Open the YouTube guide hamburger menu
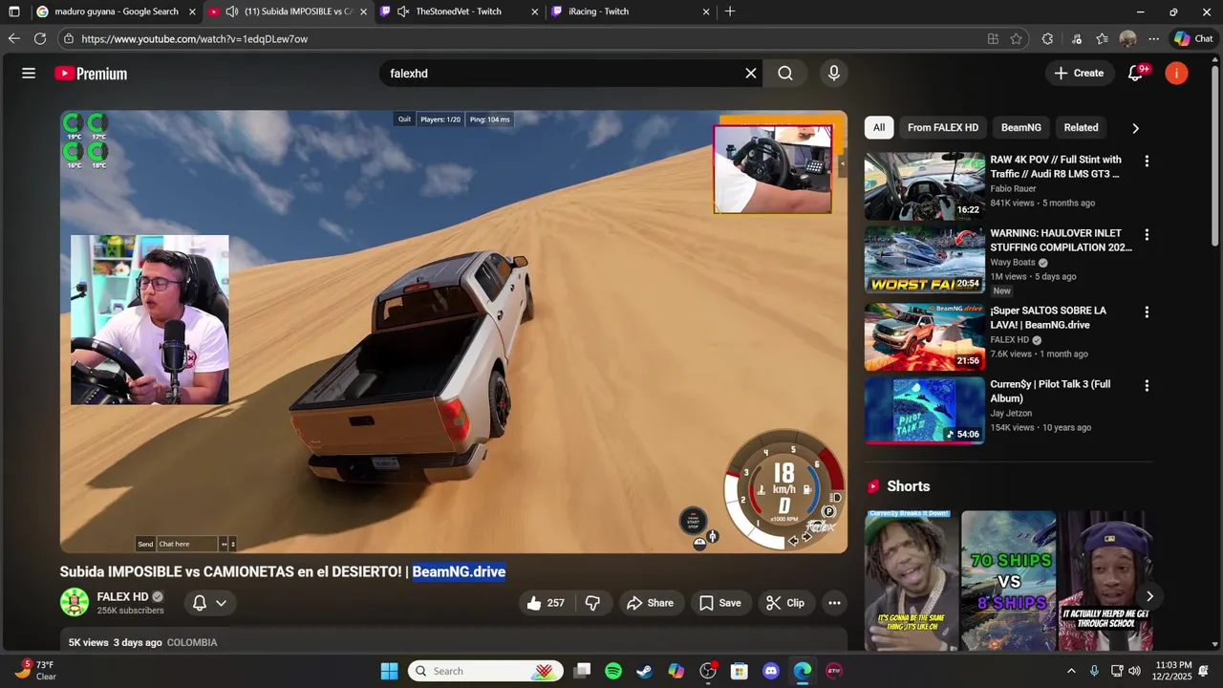1223x688 pixels. tap(29, 74)
